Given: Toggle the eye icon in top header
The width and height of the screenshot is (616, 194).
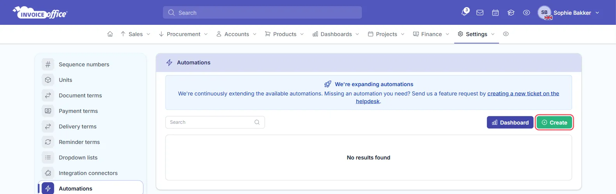Looking at the screenshot, I should (527, 13).
